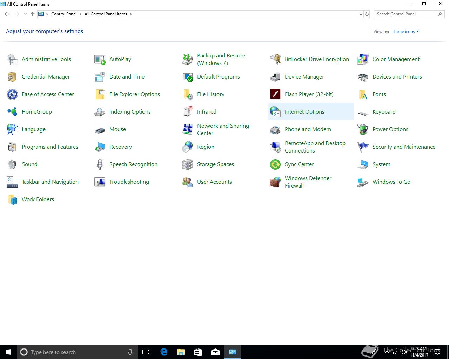Viewport: 449px width, 359px height.
Task: Open the Devices and Printers icon
Action: tap(363, 77)
